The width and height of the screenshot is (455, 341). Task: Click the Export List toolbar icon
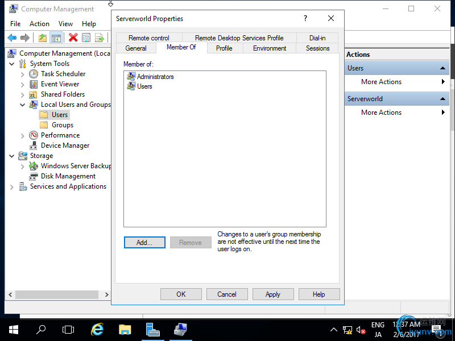coord(99,38)
